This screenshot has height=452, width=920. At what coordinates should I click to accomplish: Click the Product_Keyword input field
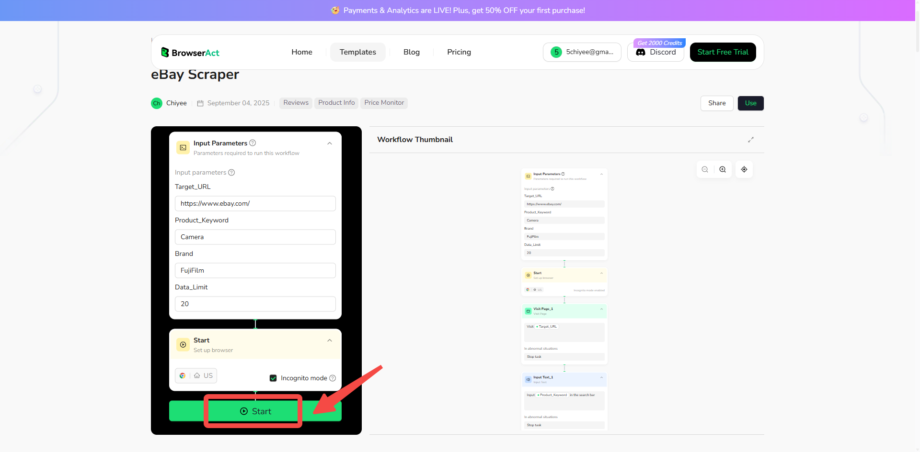255,237
